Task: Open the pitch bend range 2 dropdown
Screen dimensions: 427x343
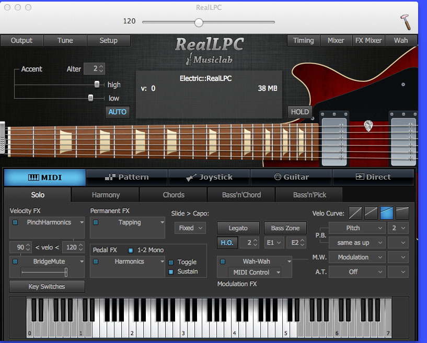Action: (x=398, y=228)
